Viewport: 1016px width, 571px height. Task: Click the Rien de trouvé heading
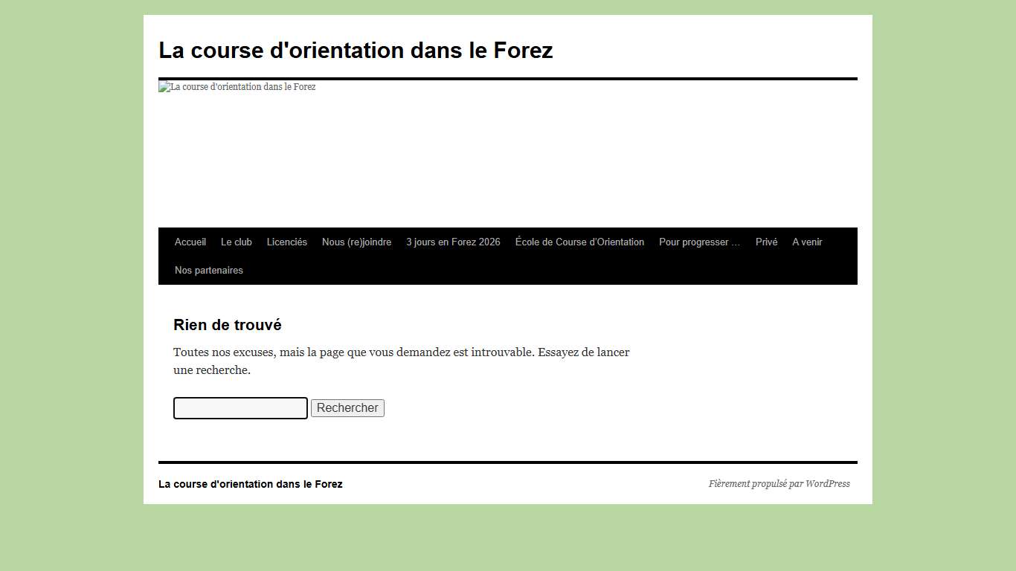pyautogui.click(x=227, y=325)
